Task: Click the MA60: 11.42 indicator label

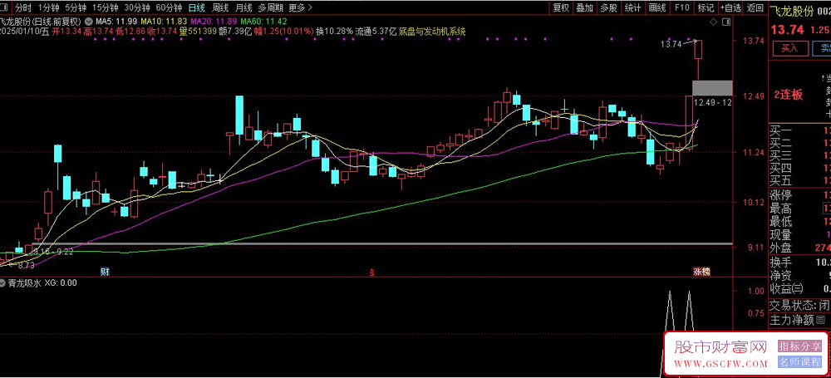Action: coord(263,22)
